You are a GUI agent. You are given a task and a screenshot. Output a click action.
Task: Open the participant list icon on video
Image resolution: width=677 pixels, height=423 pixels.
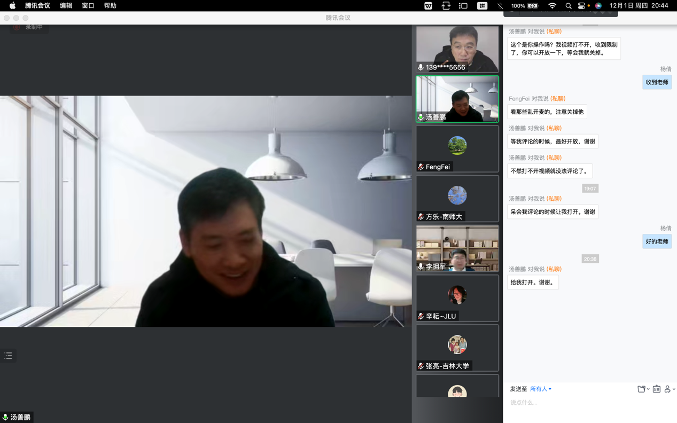click(8, 356)
